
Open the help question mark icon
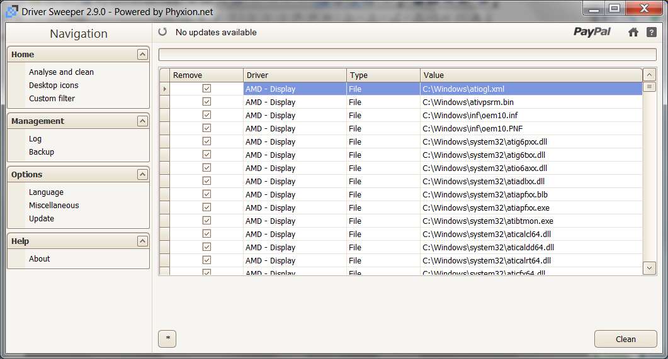pyautogui.click(x=652, y=32)
